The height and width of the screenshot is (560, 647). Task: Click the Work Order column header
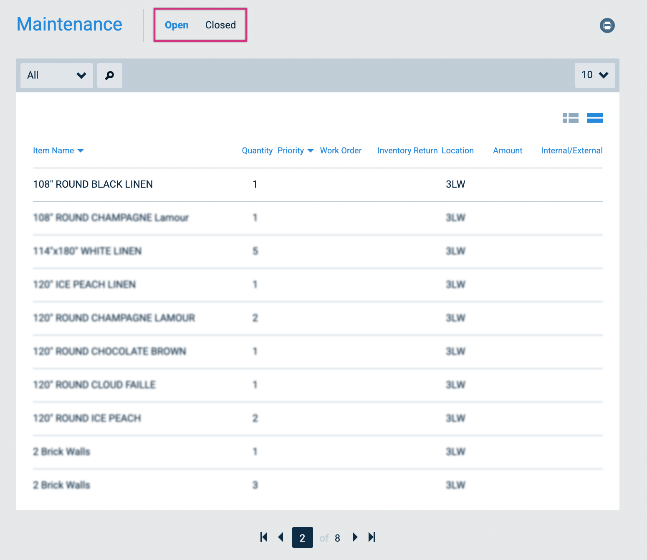click(x=341, y=150)
